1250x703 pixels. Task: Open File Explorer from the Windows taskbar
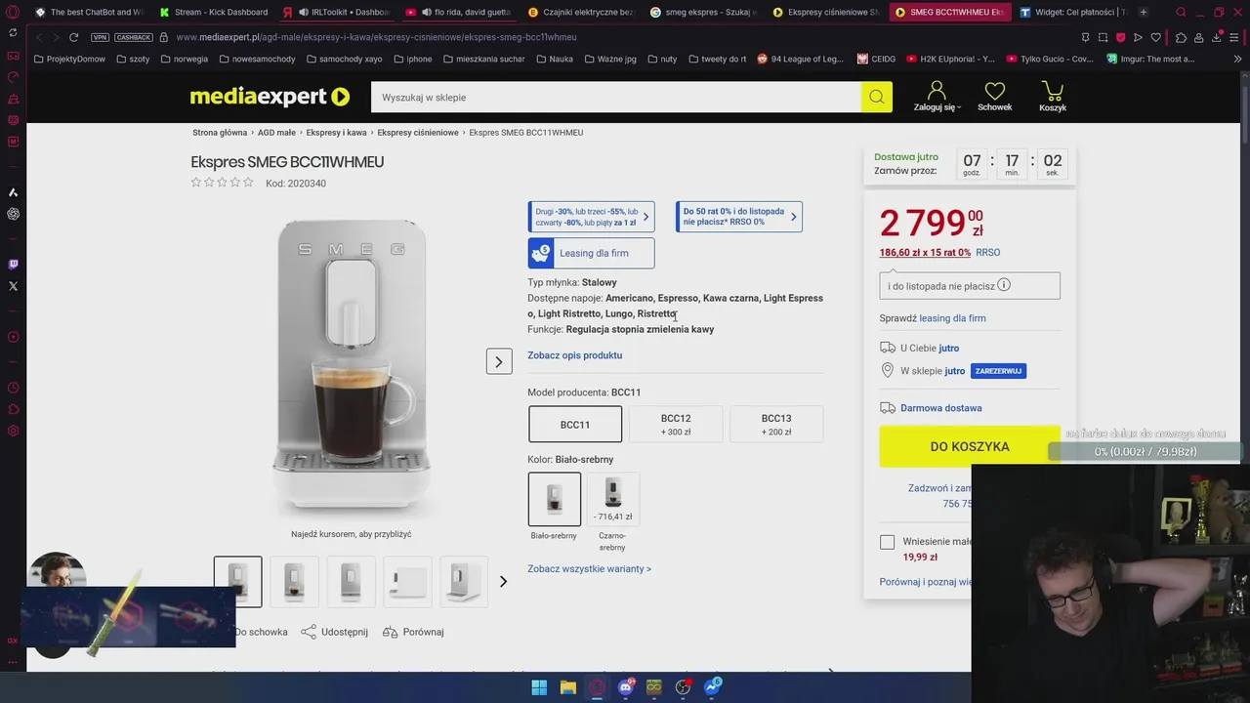click(x=567, y=687)
